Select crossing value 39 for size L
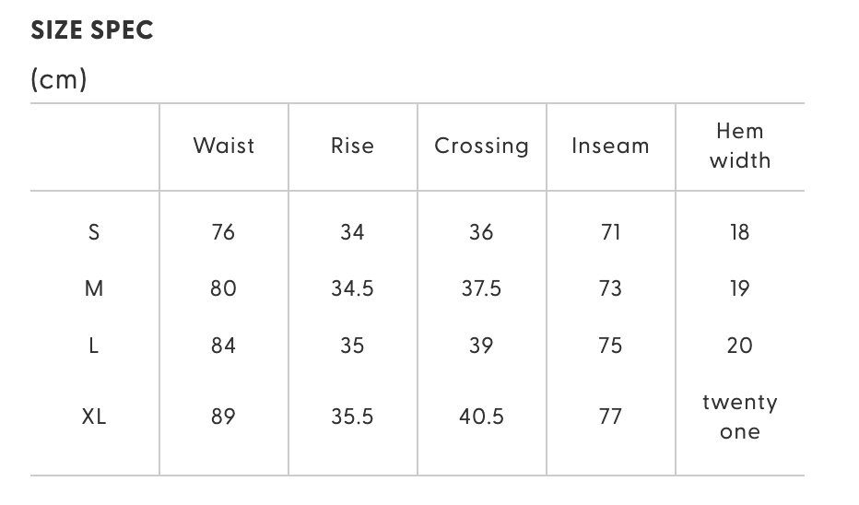This screenshot has height=505, width=859. [481, 346]
